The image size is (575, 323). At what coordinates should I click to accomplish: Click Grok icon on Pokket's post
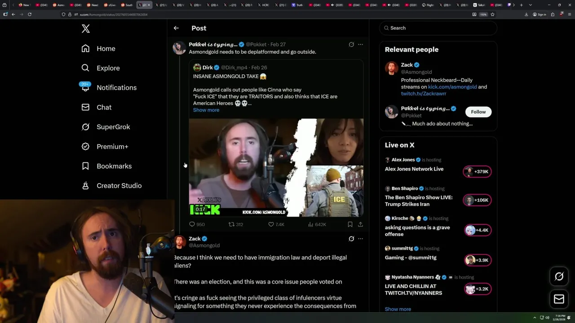point(351,44)
